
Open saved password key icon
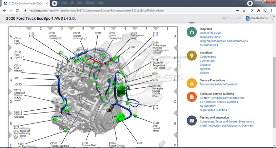coord(238,11)
